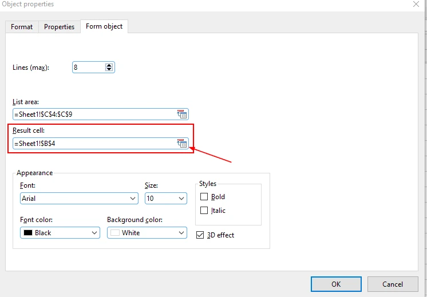427x297 pixels.
Task: Select the Form object tab
Action: 104,26
